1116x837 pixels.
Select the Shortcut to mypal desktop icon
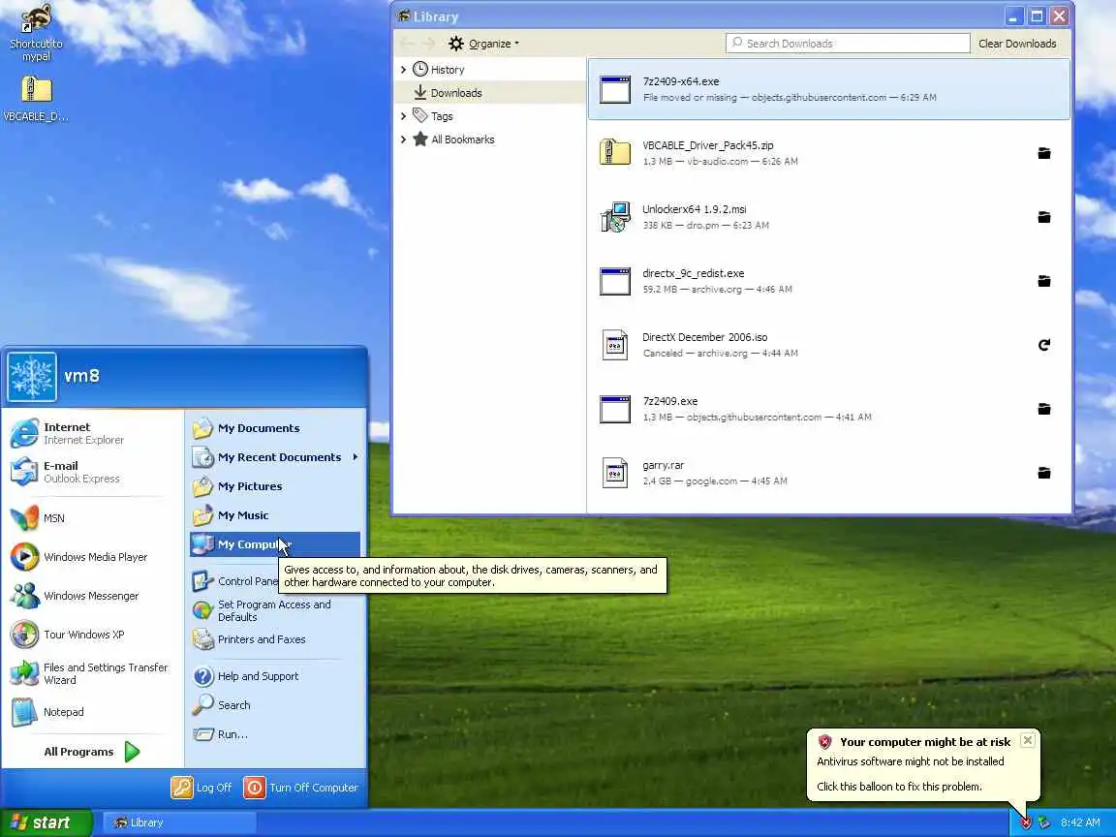[36, 33]
